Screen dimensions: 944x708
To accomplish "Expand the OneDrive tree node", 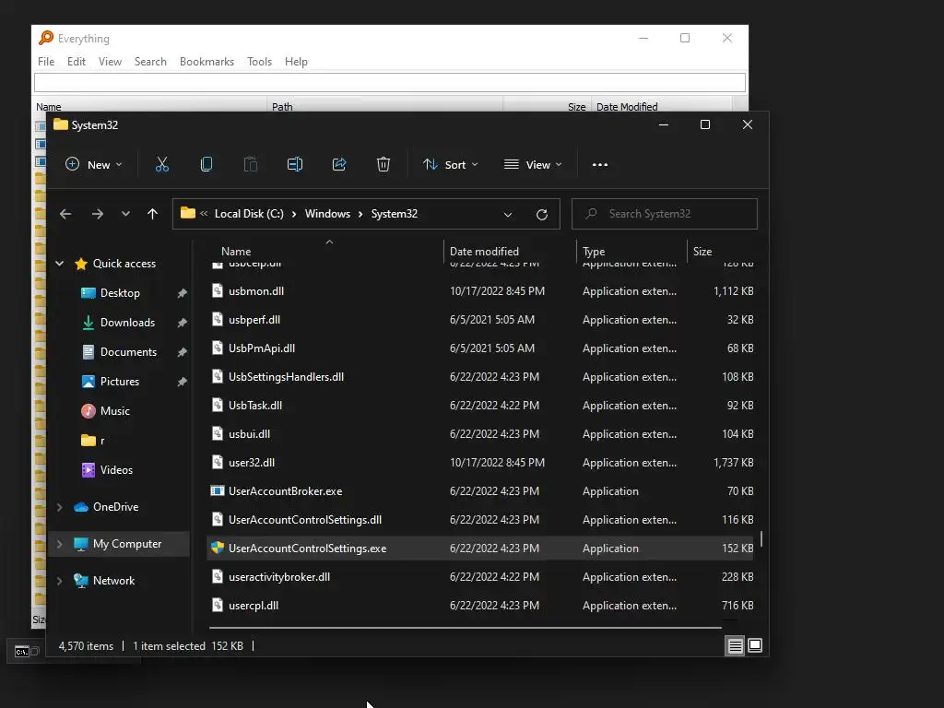I will 59,507.
